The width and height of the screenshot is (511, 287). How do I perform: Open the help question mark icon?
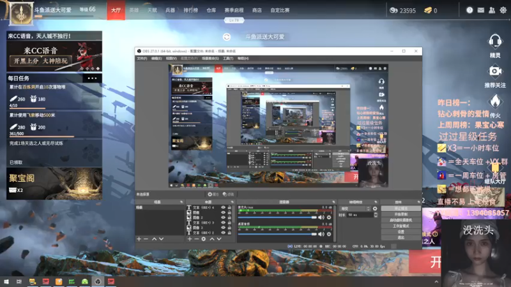click(x=469, y=10)
